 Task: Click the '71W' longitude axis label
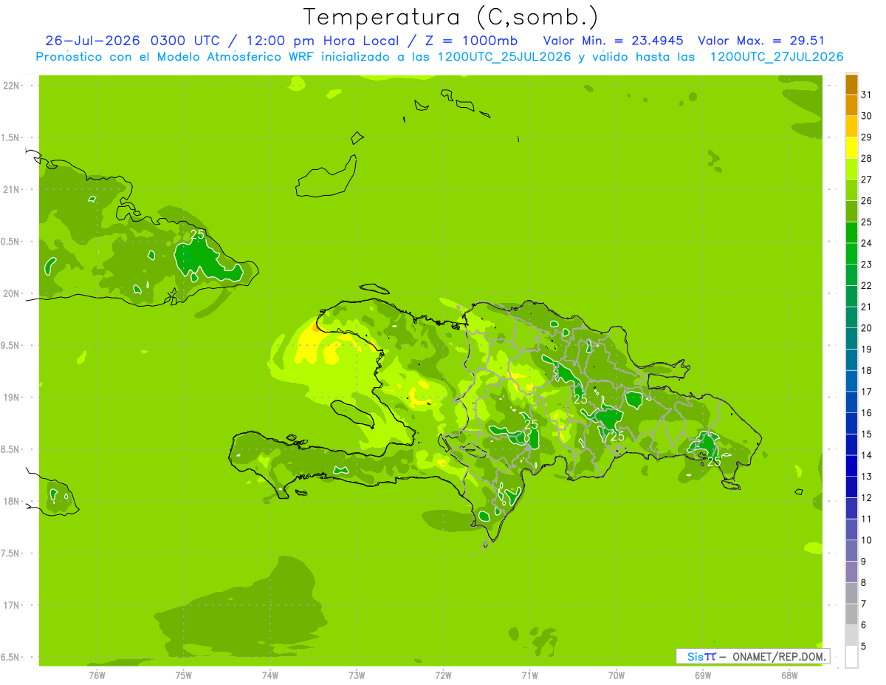[x=529, y=675]
